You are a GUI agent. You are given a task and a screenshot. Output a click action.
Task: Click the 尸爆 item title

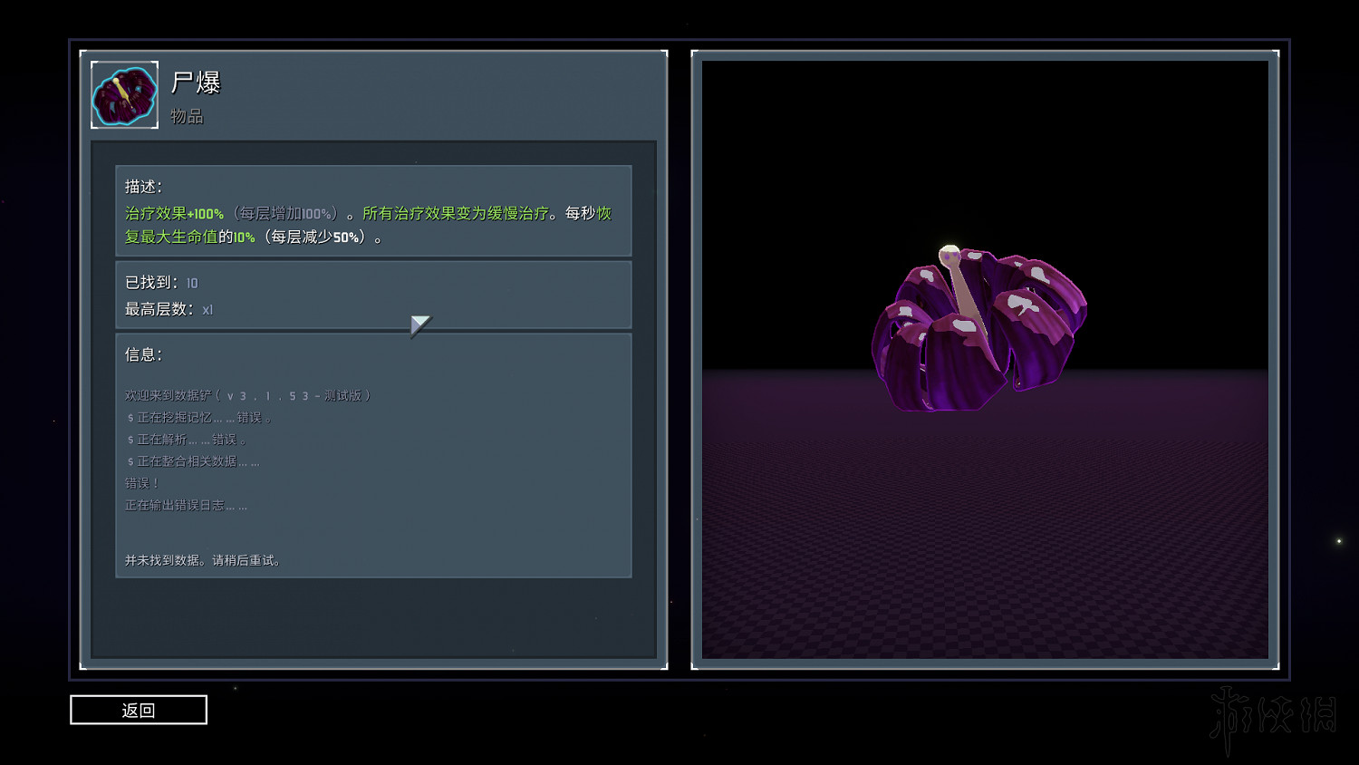[196, 83]
